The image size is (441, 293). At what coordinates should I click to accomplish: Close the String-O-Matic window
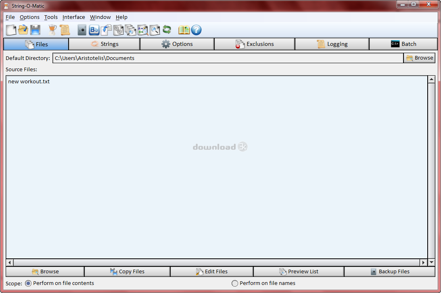click(x=428, y=4)
